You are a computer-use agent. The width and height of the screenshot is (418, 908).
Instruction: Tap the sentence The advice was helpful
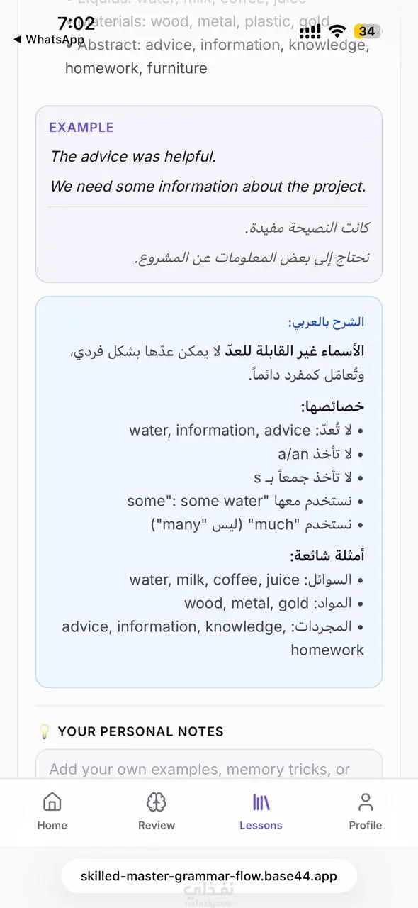[x=133, y=157]
